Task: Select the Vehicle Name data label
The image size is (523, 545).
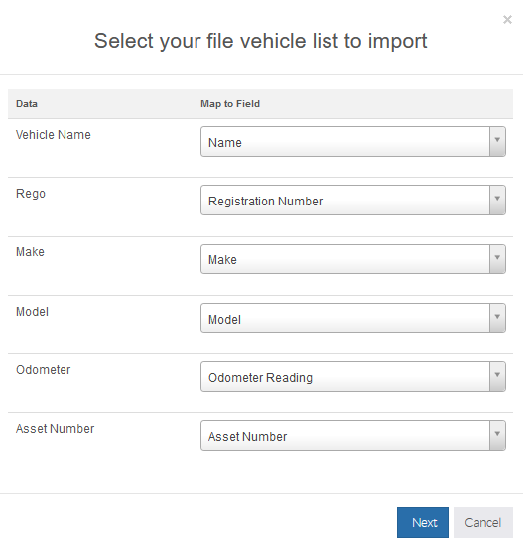Action: click(54, 135)
